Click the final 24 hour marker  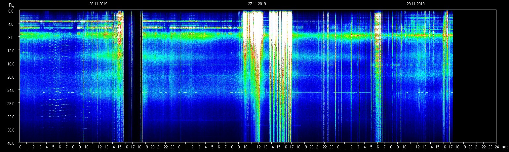click(x=496, y=147)
